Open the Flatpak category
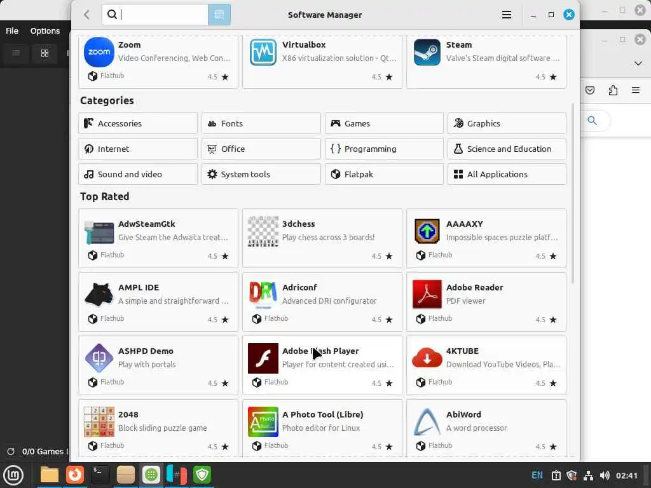The width and height of the screenshot is (651, 488). click(384, 174)
